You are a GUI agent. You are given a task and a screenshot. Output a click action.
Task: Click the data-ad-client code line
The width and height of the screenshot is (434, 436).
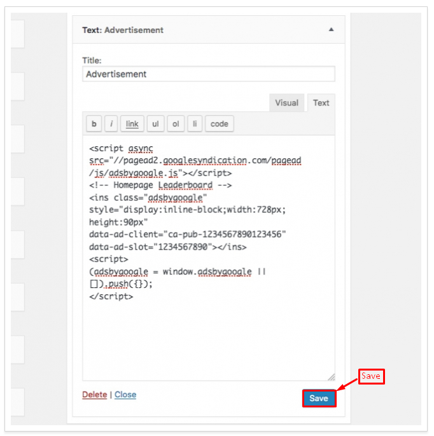[x=187, y=235]
